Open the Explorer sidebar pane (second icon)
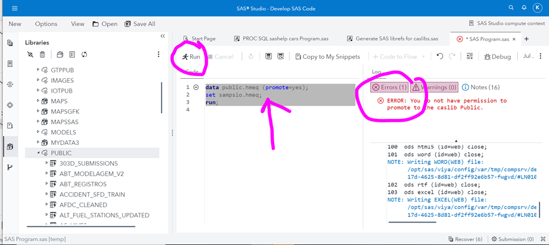Screen dimensions: 549x245 pos(10,64)
